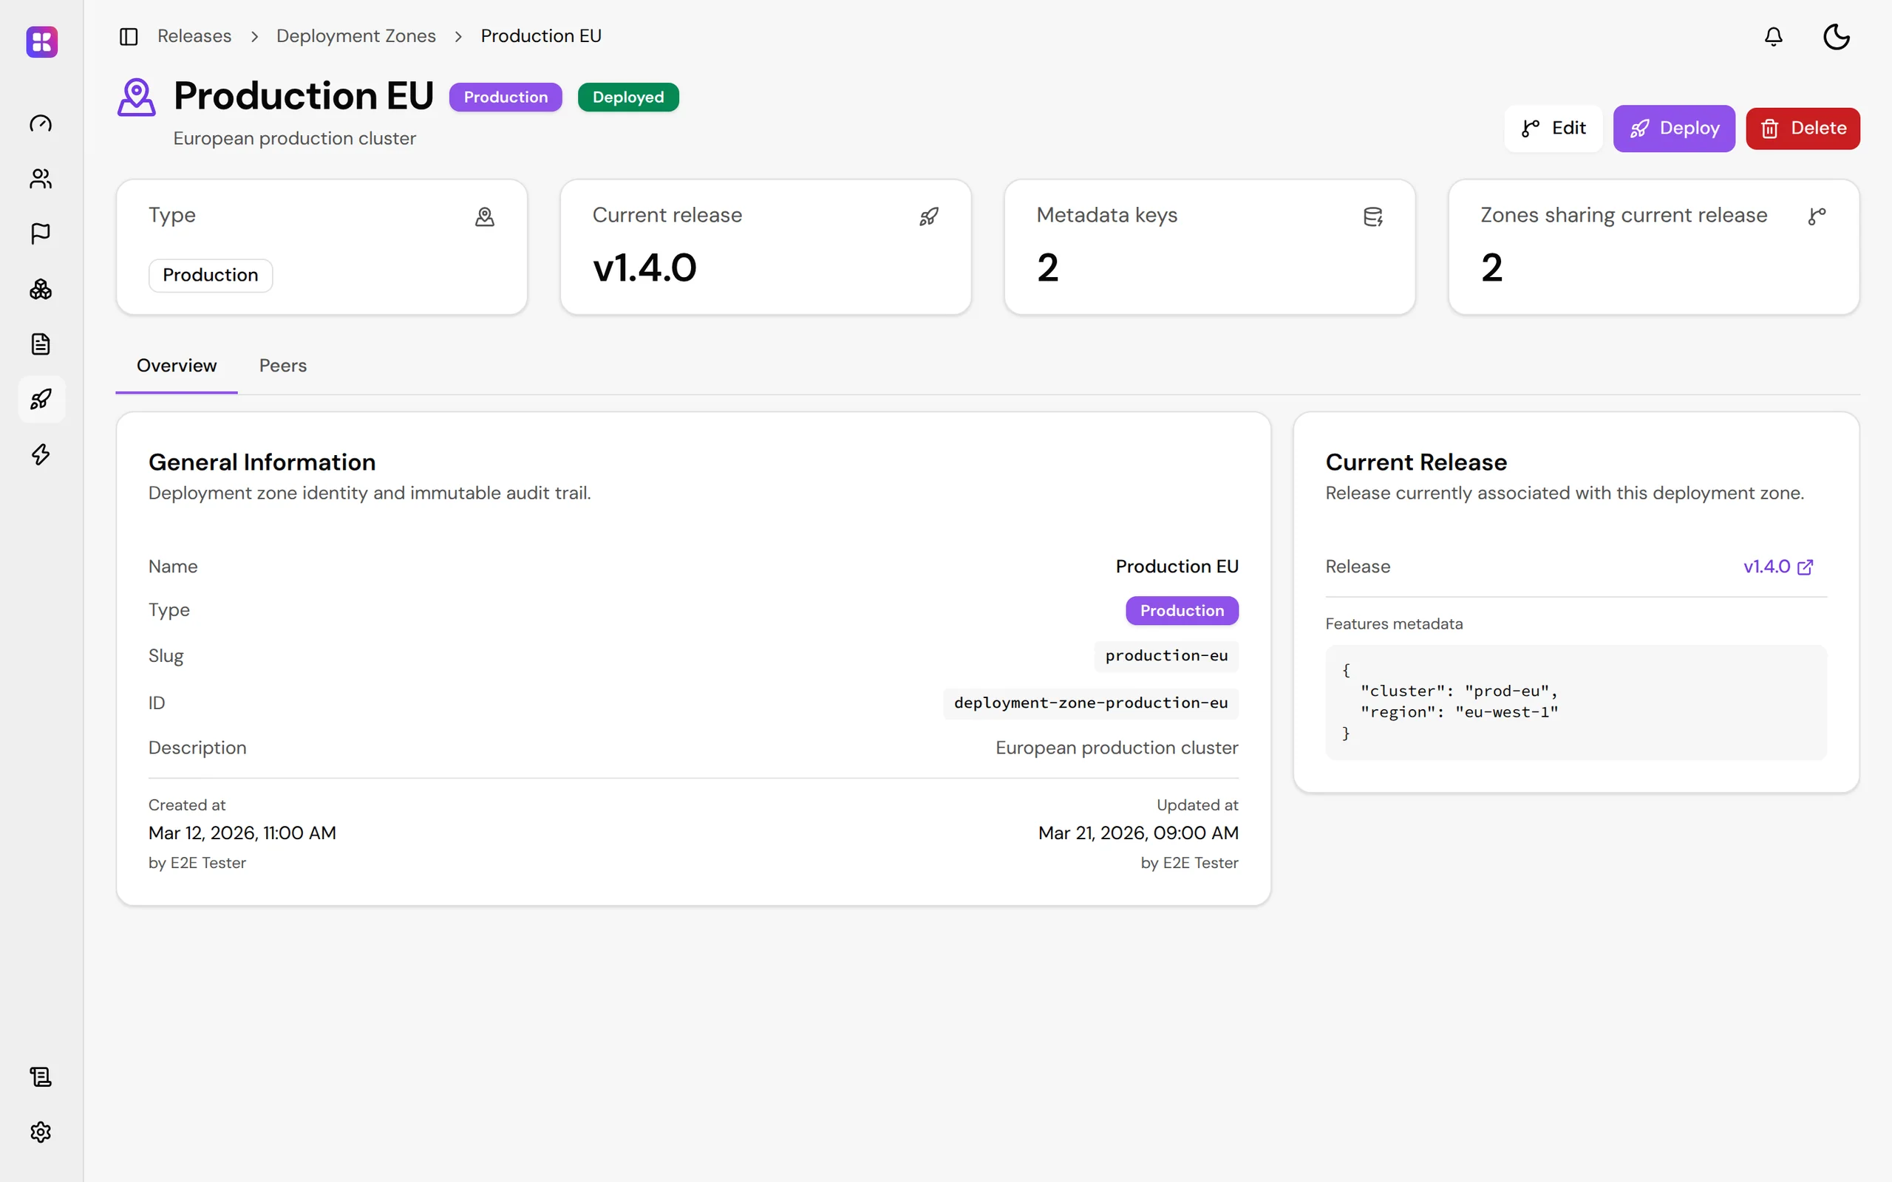Click the v1.4.0 value in Current release card
The image size is (1892, 1182).
(644, 268)
